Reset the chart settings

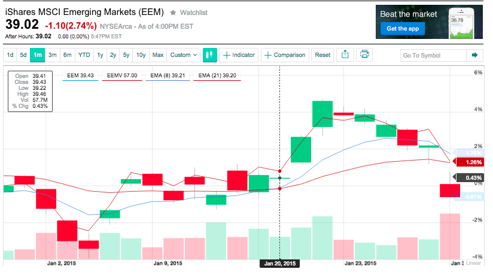coord(322,55)
